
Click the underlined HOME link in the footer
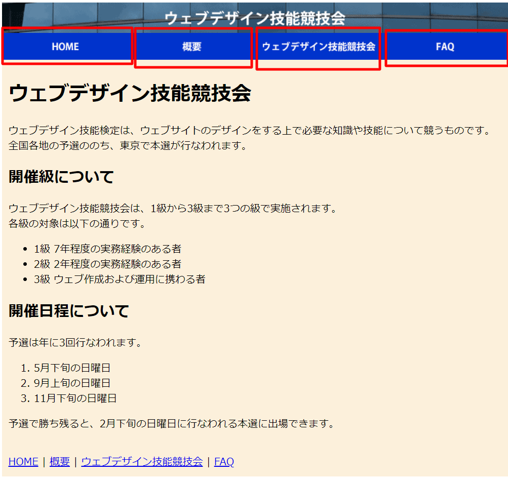click(x=23, y=461)
